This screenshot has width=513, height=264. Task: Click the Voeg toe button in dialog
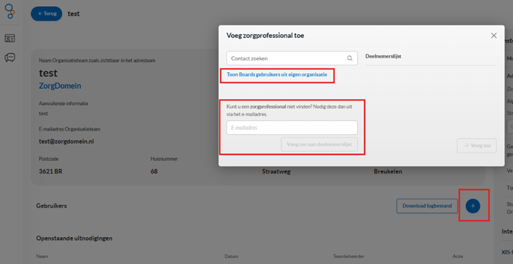point(477,146)
